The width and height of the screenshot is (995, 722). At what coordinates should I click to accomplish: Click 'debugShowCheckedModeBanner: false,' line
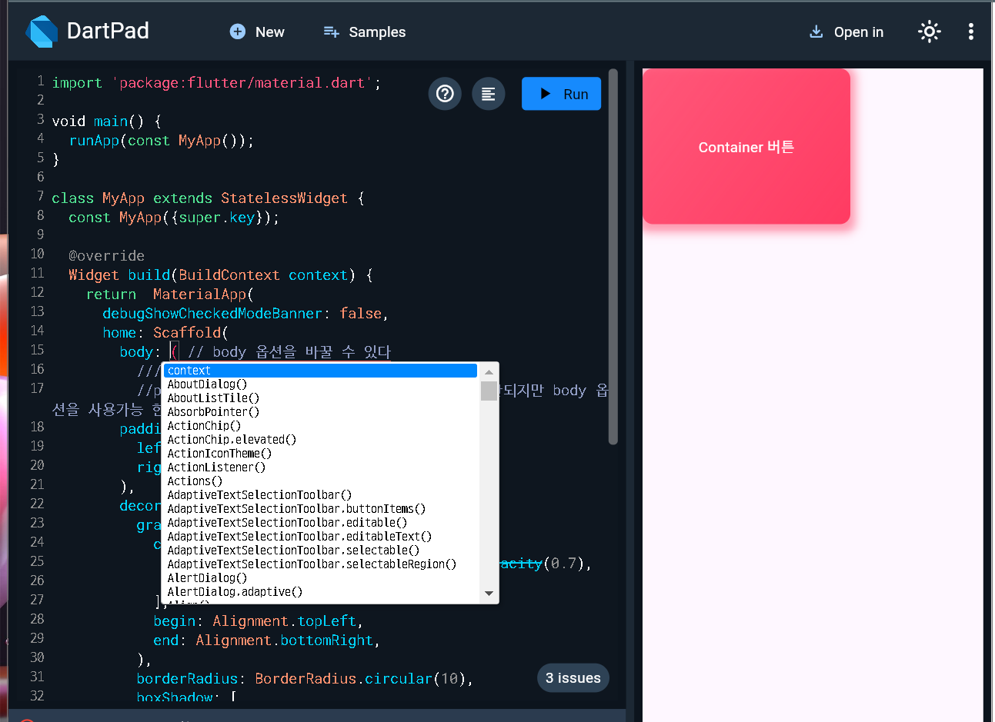click(245, 314)
